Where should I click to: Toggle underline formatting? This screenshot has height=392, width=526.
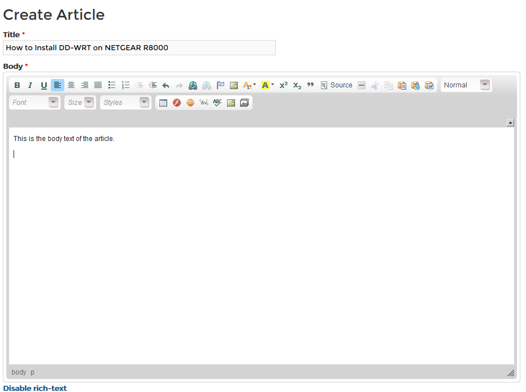pos(44,85)
